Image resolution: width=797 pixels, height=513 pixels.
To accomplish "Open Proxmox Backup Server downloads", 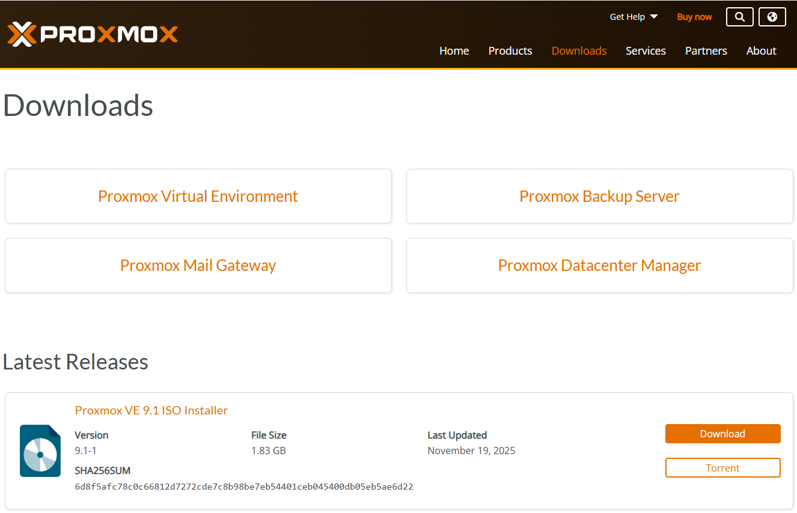I will tap(599, 196).
